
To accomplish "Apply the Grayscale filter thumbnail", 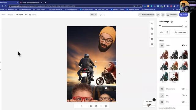I will [174, 55].
